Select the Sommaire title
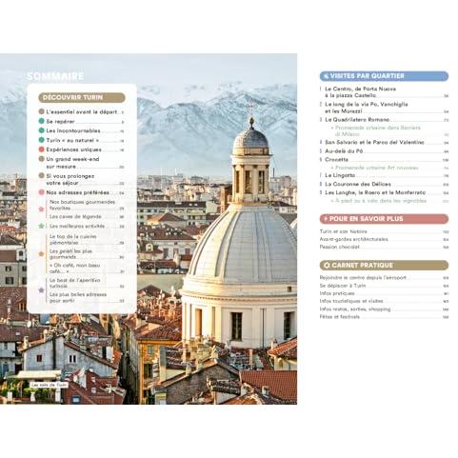The width and height of the screenshot is (458, 458). 55,76
